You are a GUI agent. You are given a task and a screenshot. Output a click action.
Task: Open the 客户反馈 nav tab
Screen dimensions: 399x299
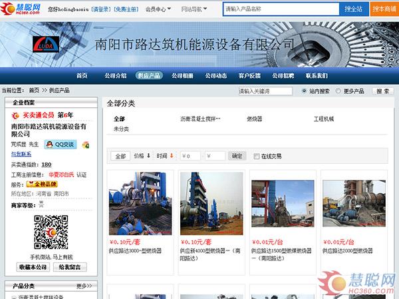tap(249, 76)
